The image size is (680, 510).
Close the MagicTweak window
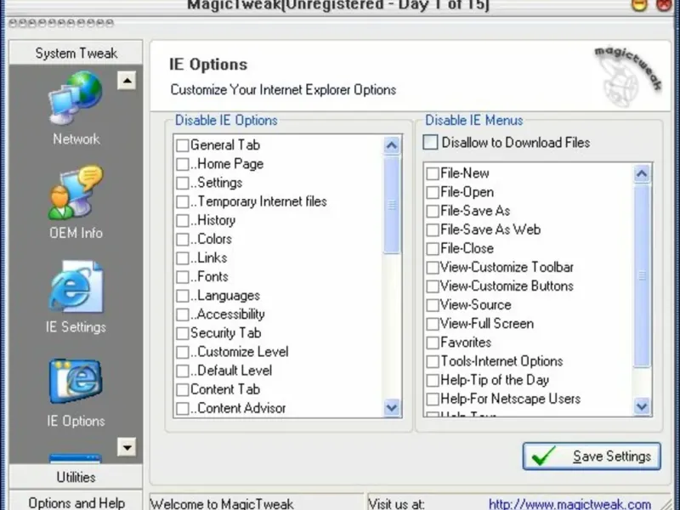[664, 4]
